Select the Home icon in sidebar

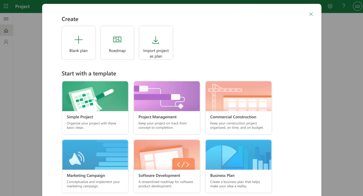pyautogui.click(x=6, y=30)
